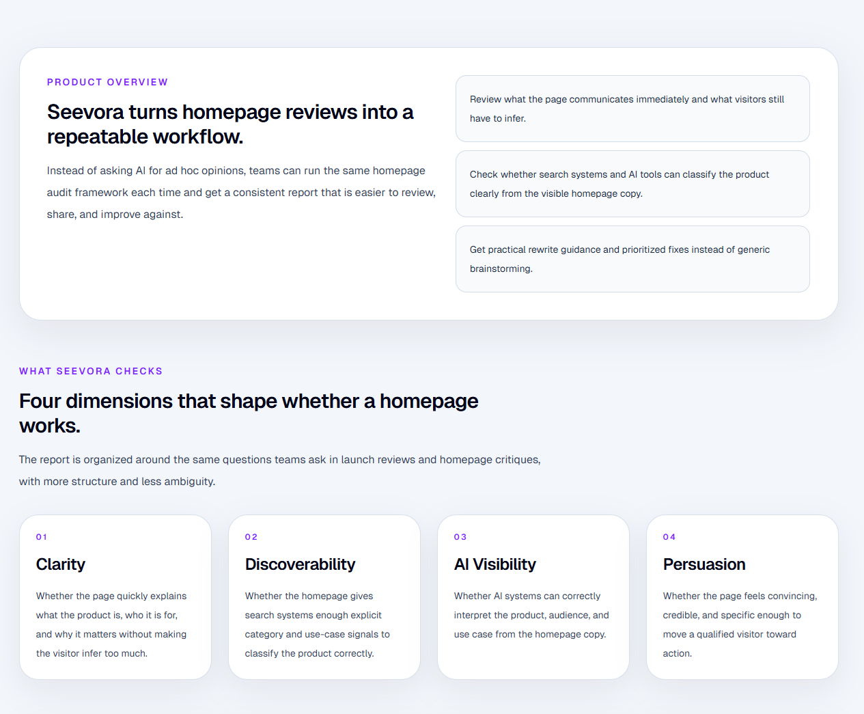
Task: Click the PRODUCT OVERVIEW label
Action: point(107,82)
